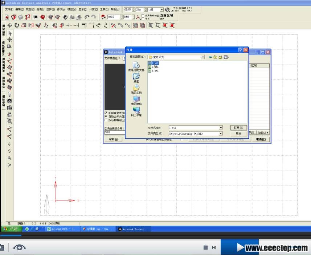Tick the checkbox left of 当前区域
311x255 pixels.
143,16
